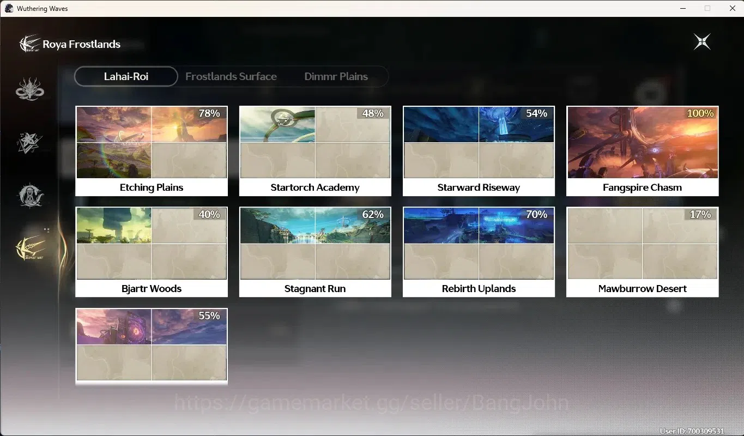
Task: Select the highlighted Roya Frostlands sidebar emblem
Action: (30, 249)
